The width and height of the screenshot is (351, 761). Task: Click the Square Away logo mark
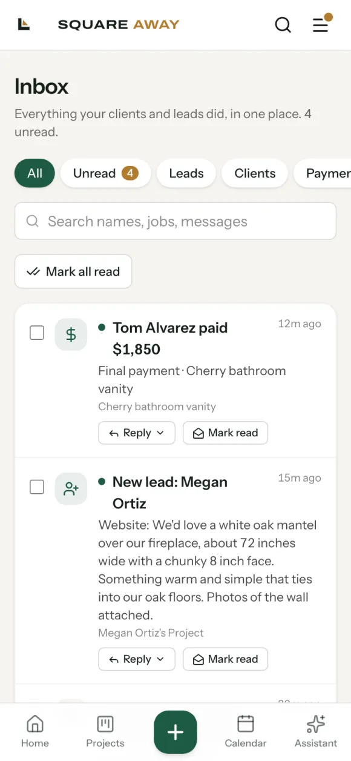(24, 25)
